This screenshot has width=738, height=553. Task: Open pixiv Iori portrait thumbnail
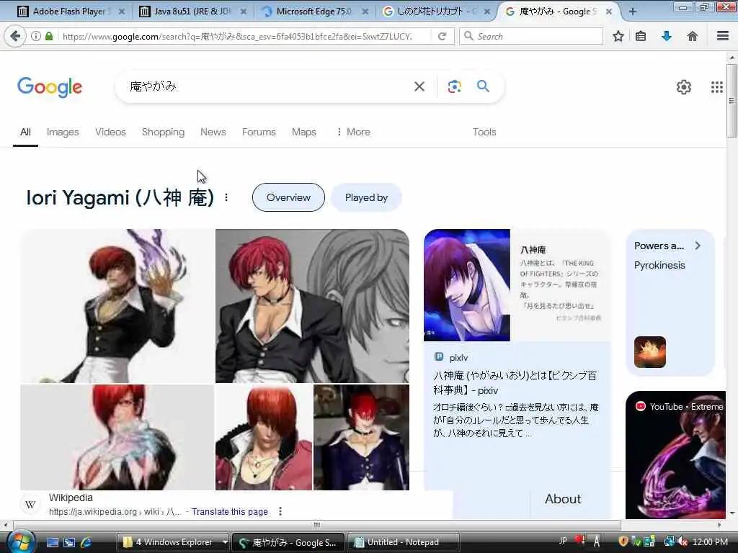coord(467,285)
